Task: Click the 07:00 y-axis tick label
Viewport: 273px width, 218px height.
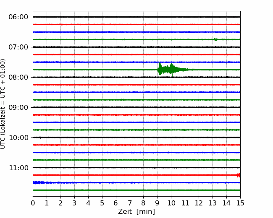Action: pyautogui.click(x=18, y=47)
